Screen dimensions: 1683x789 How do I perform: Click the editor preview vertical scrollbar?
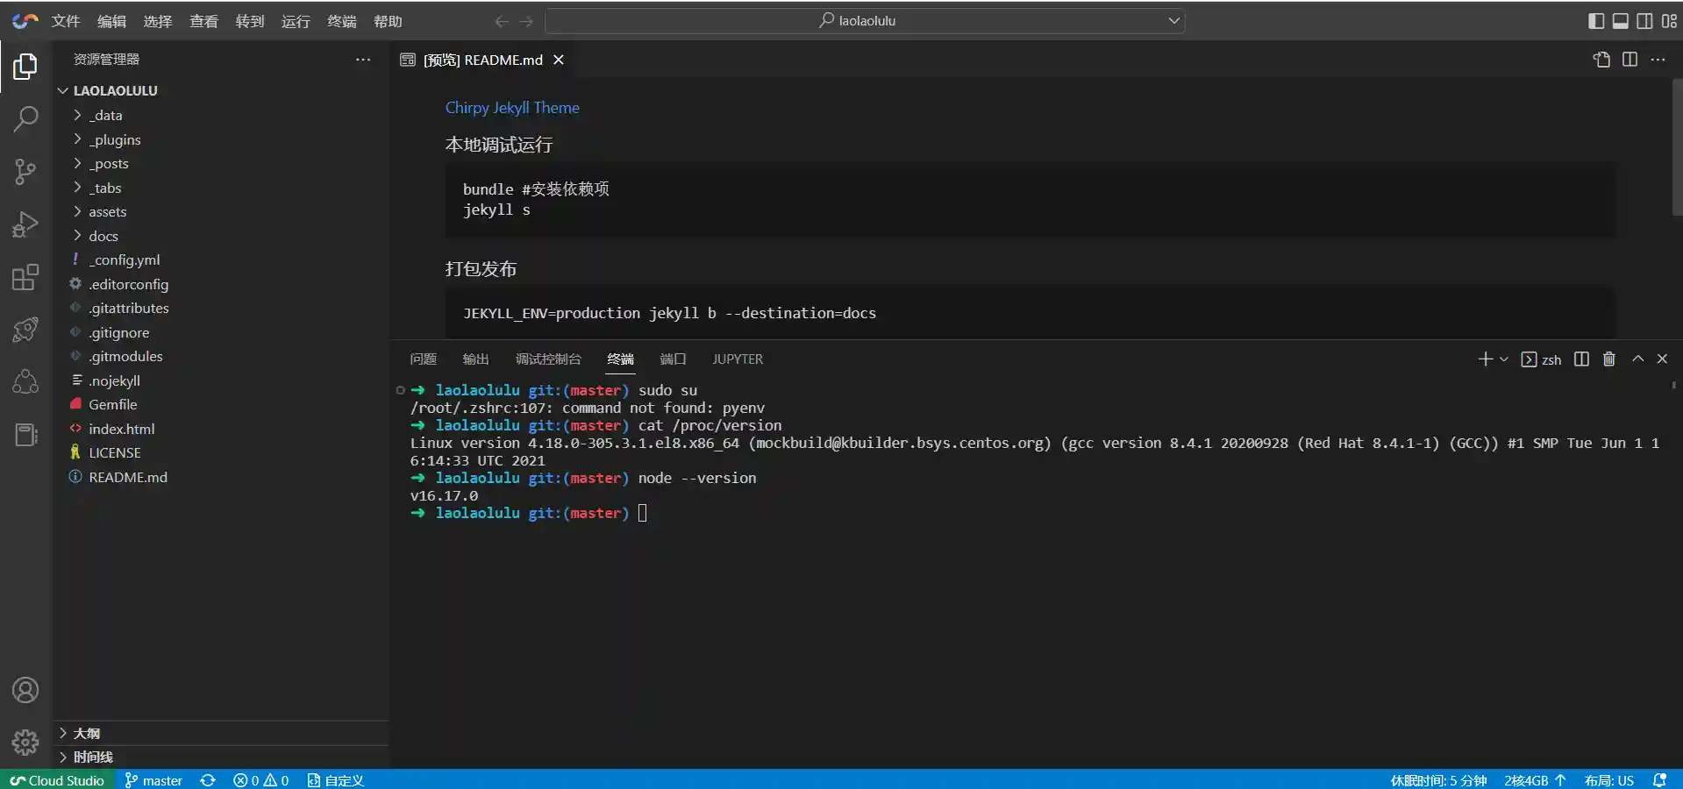point(1676,149)
